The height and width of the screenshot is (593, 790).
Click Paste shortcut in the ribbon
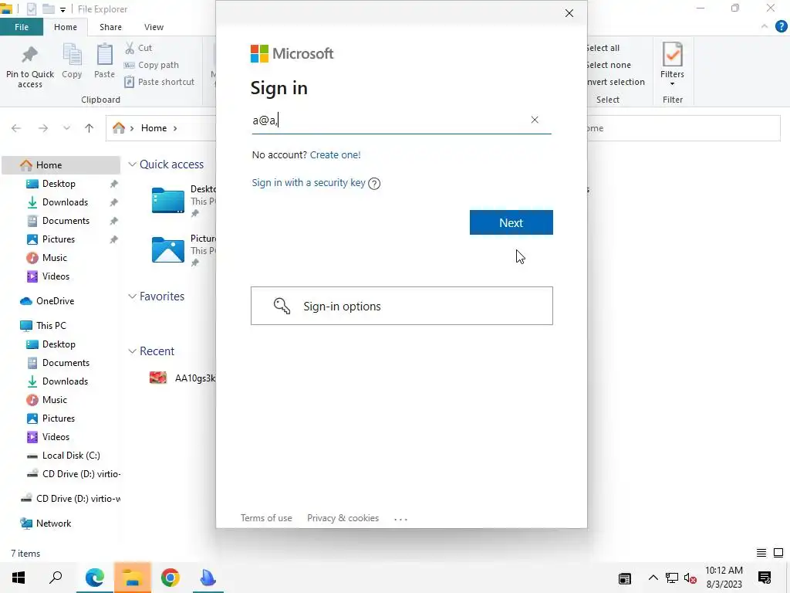point(159,82)
